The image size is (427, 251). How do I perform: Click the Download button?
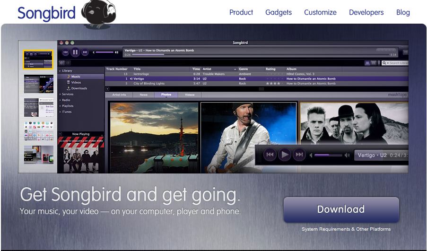point(341,209)
